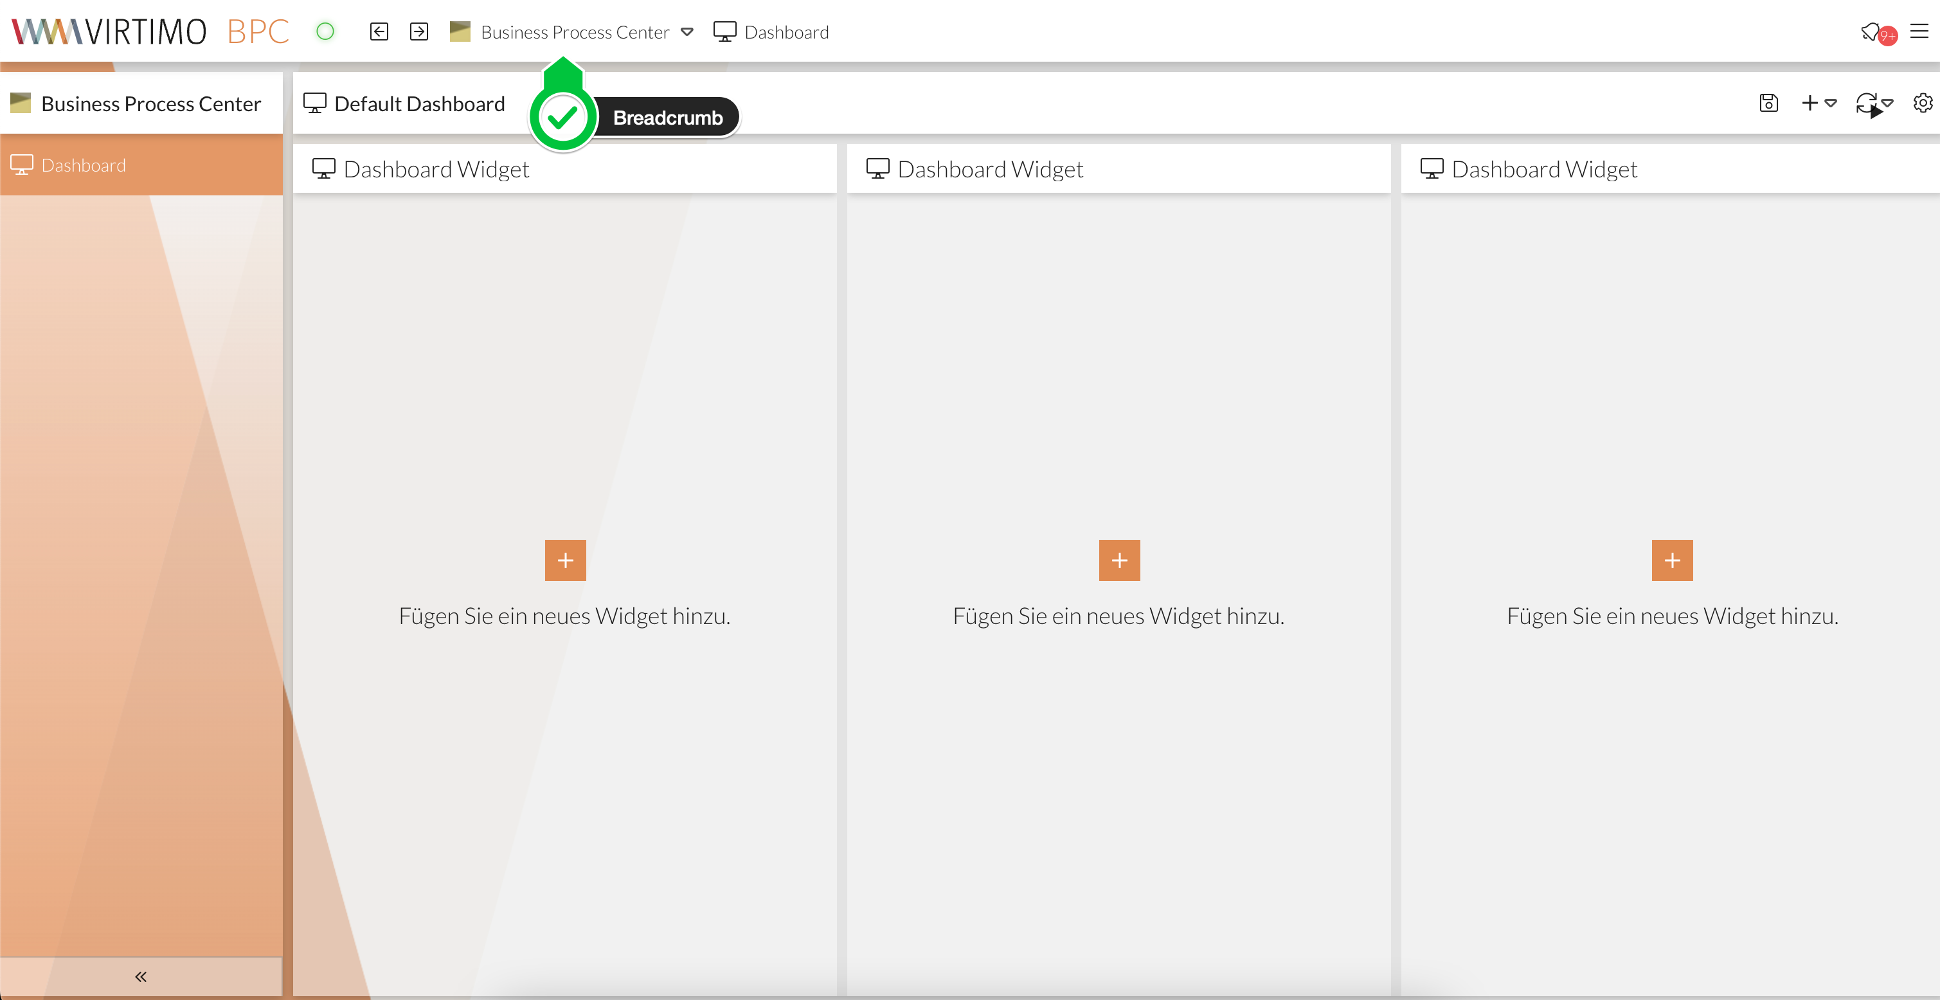This screenshot has width=1940, height=1000.
Task: Open the notifications bell with 9+ badge
Action: [1873, 31]
